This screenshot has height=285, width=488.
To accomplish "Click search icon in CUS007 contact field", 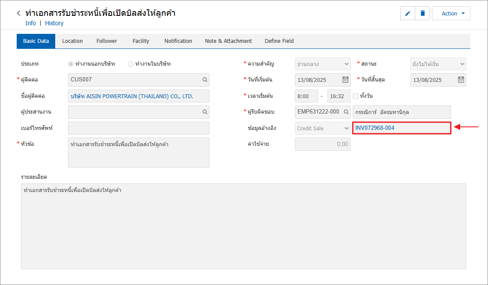I will 205,80.
